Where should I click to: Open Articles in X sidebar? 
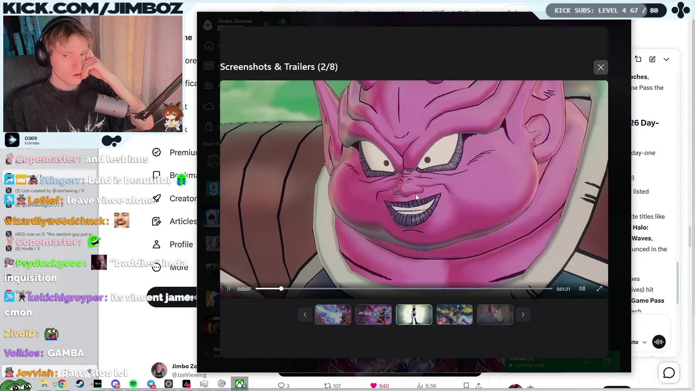point(174,222)
